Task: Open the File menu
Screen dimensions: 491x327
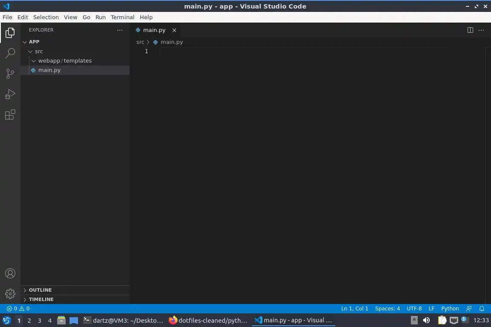Action: pos(7,17)
